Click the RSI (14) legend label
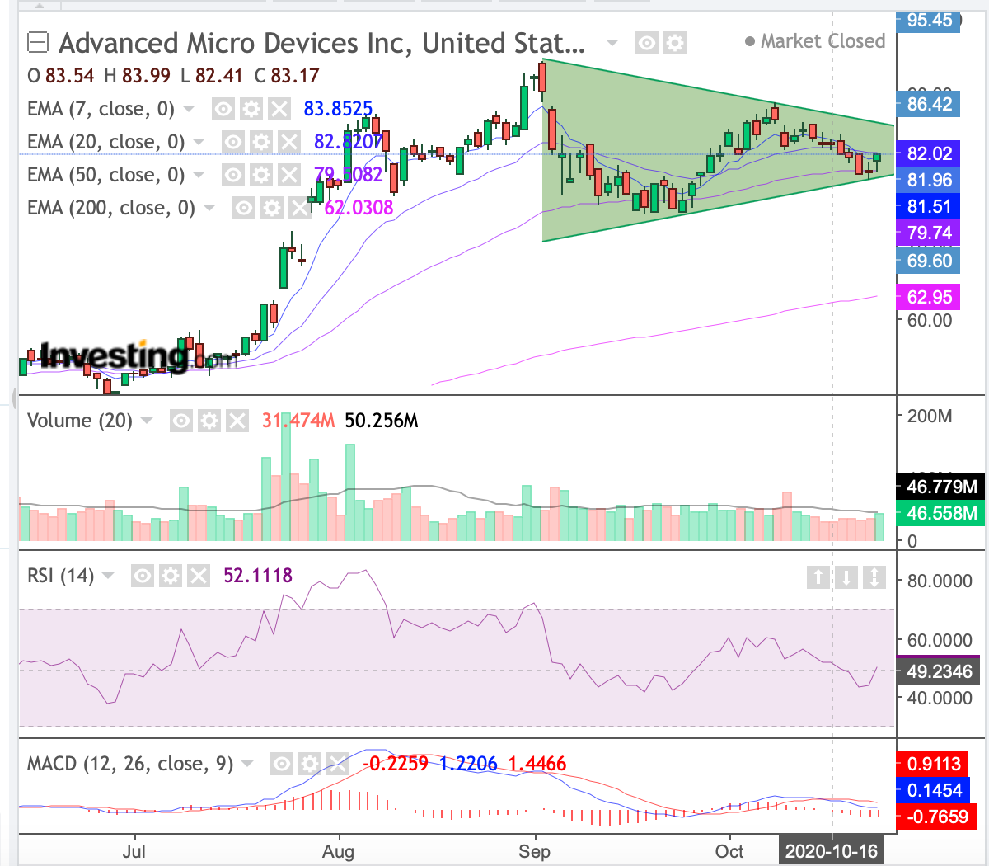The width and height of the screenshot is (989, 866). pyautogui.click(x=61, y=576)
